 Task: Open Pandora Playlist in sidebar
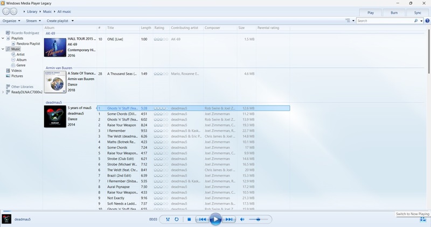pyautogui.click(x=26, y=44)
